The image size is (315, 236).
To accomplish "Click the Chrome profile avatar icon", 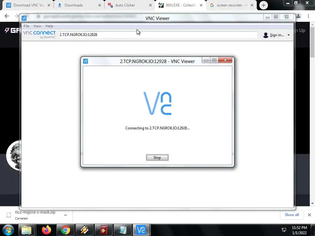I will (x=298, y=16).
